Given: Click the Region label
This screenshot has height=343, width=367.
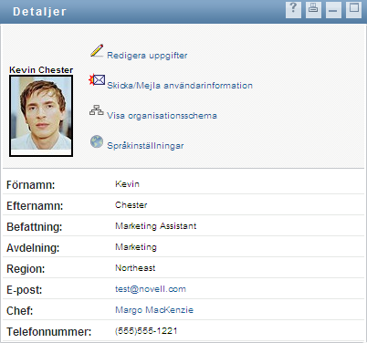Looking at the screenshot, I should pos(26,269).
